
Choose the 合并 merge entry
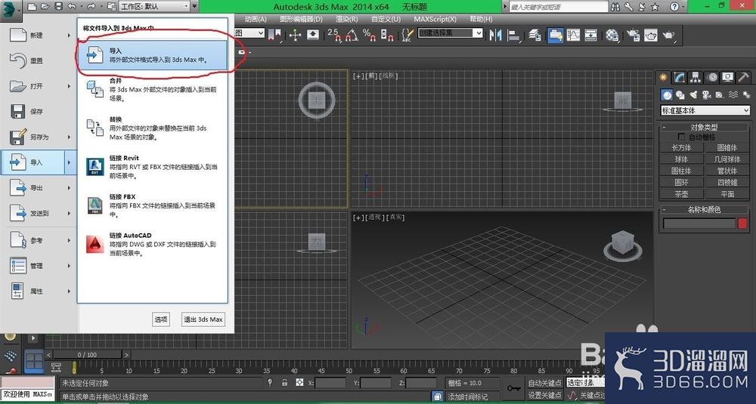coord(153,90)
